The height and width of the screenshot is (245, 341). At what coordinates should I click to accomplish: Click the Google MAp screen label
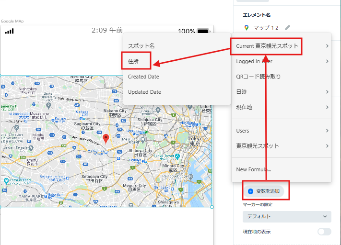click(x=12, y=21)
